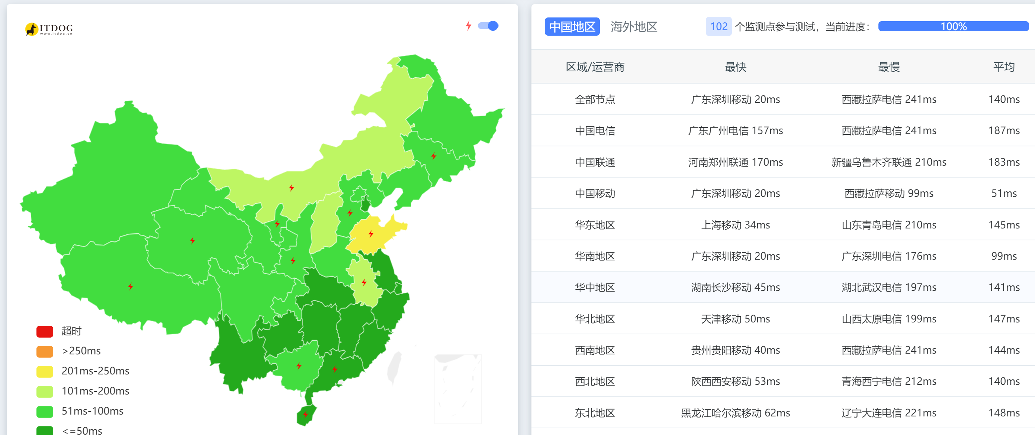Select the 华中地区 row label
This screenshot has width=1035, height=435.
tap(595, 287)
